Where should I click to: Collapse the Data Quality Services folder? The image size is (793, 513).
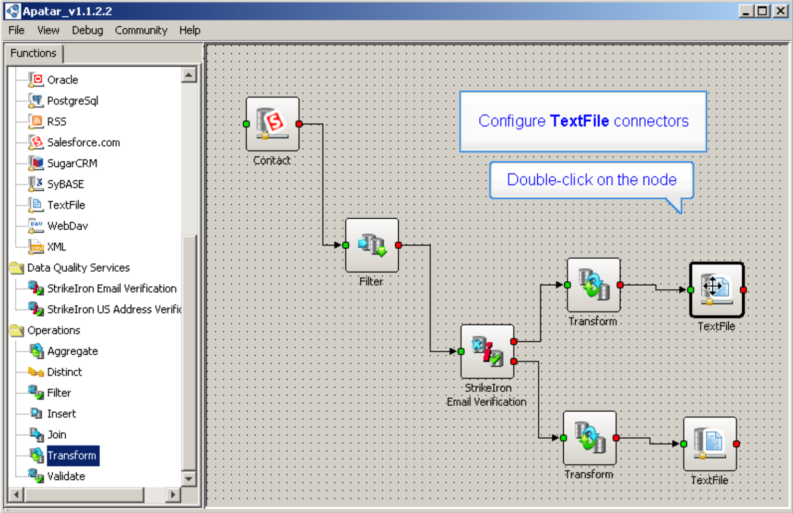(16, 268)
